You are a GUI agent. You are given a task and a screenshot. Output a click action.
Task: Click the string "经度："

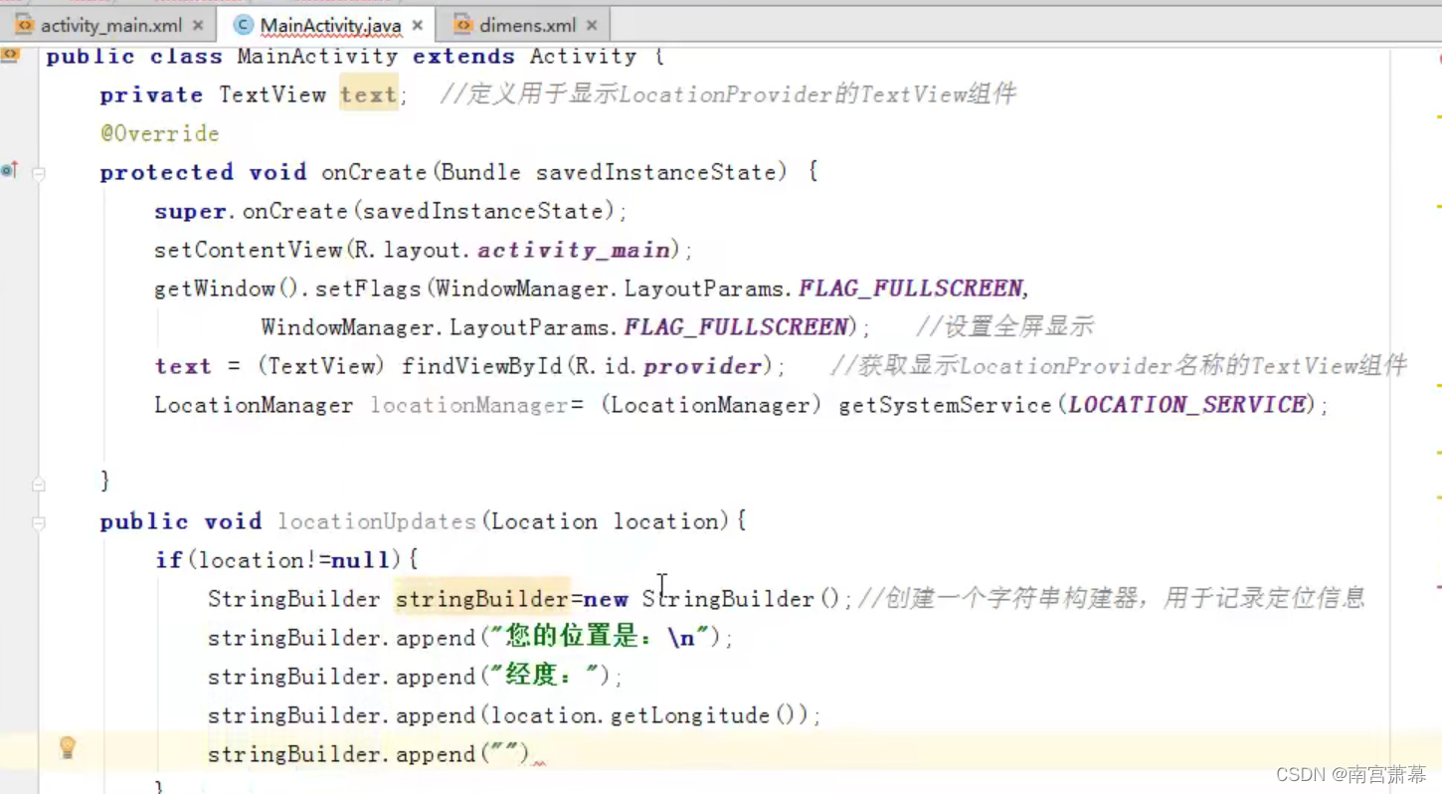tap(544, 677)
